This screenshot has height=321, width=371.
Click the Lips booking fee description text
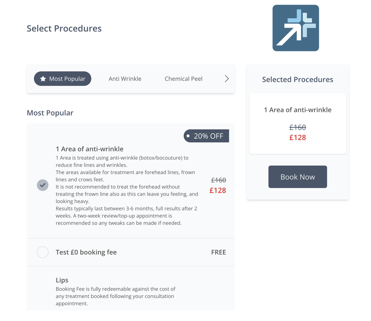(x=115, y=296)
